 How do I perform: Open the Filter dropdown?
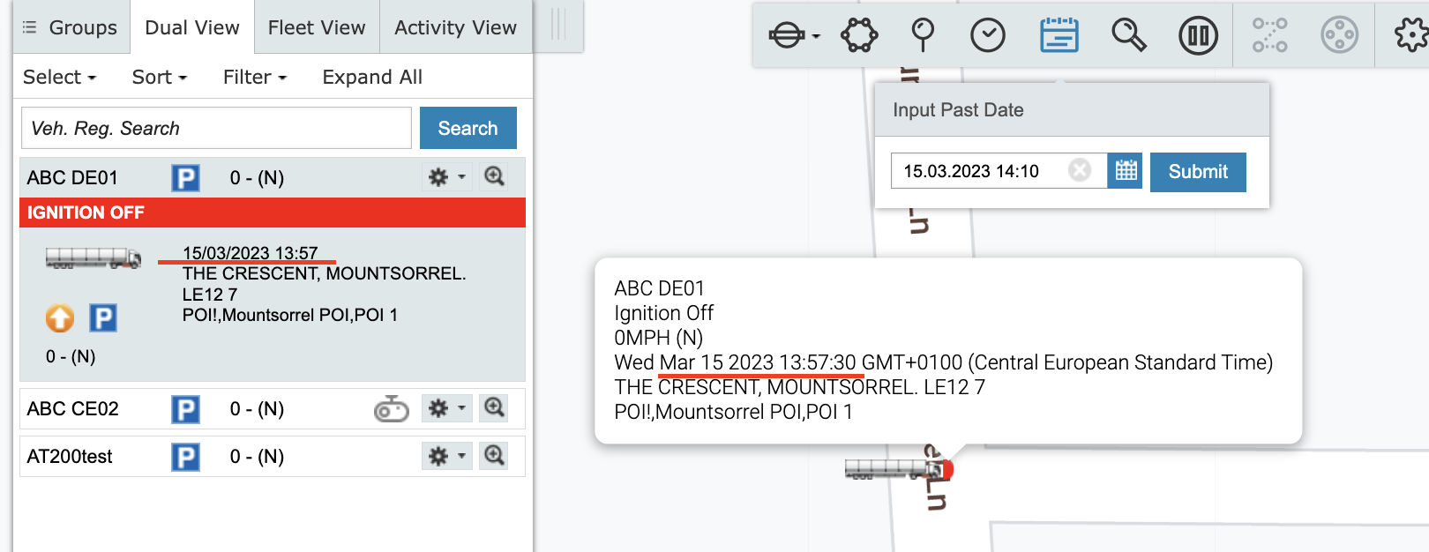[254, 78]
